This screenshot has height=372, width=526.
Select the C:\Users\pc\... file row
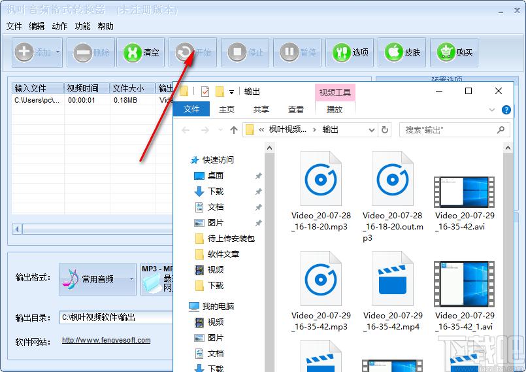coord(92,100)
